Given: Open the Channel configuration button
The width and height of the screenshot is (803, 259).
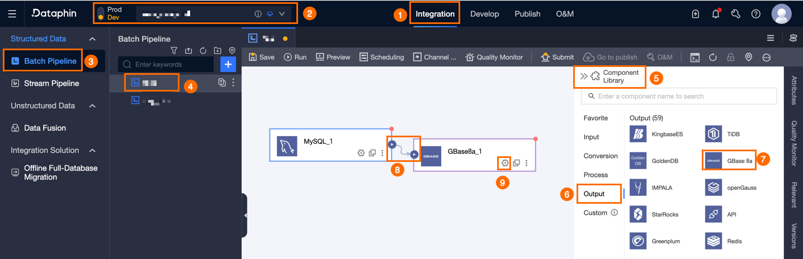Looking at the screenshot, I should coord(434,57).
